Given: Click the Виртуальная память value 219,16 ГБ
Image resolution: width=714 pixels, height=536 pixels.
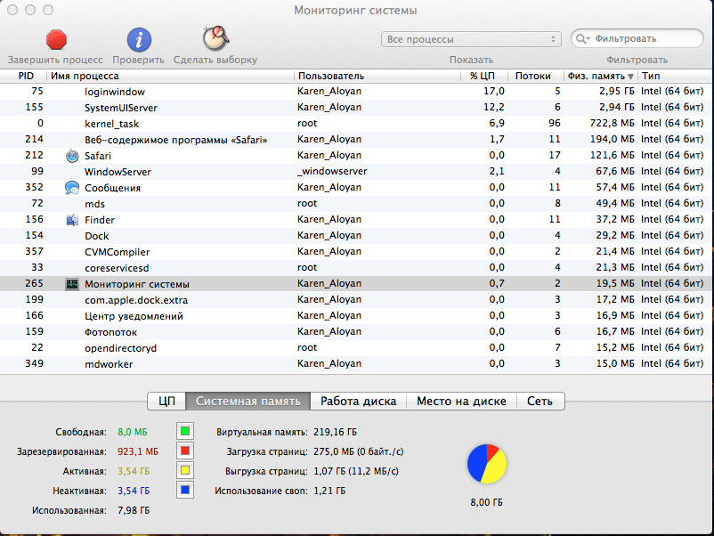Looking at the screenshot, I should click(x=335, y=432).
